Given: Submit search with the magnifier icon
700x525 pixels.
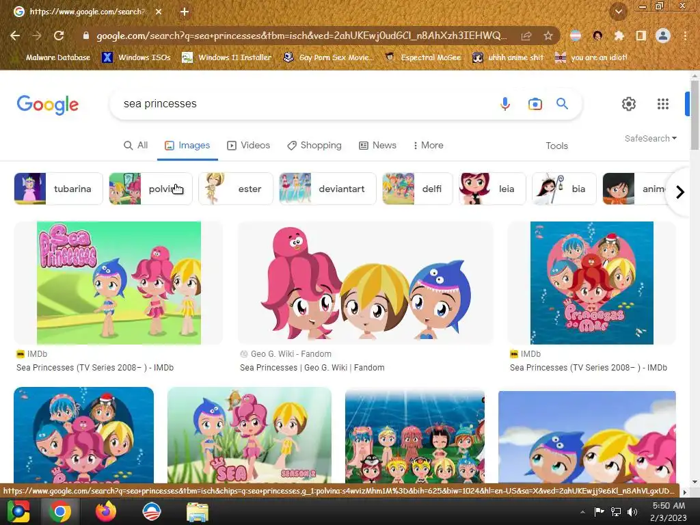Looking at the screenshot, I should [562, 104].
